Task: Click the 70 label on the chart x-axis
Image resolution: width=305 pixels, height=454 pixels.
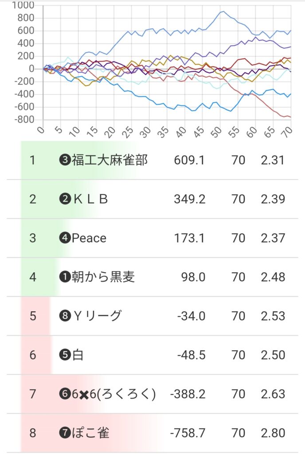Action: 288,131
